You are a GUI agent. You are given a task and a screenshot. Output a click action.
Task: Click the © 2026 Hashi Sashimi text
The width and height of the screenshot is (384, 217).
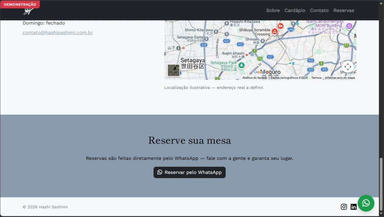pyautogui.click(x=45, y=207)
